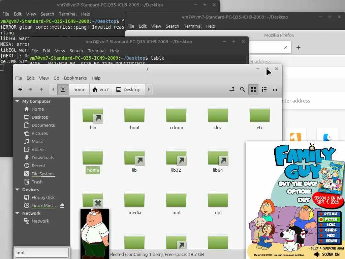Jump to Desktop in path bar

point(129,89)
